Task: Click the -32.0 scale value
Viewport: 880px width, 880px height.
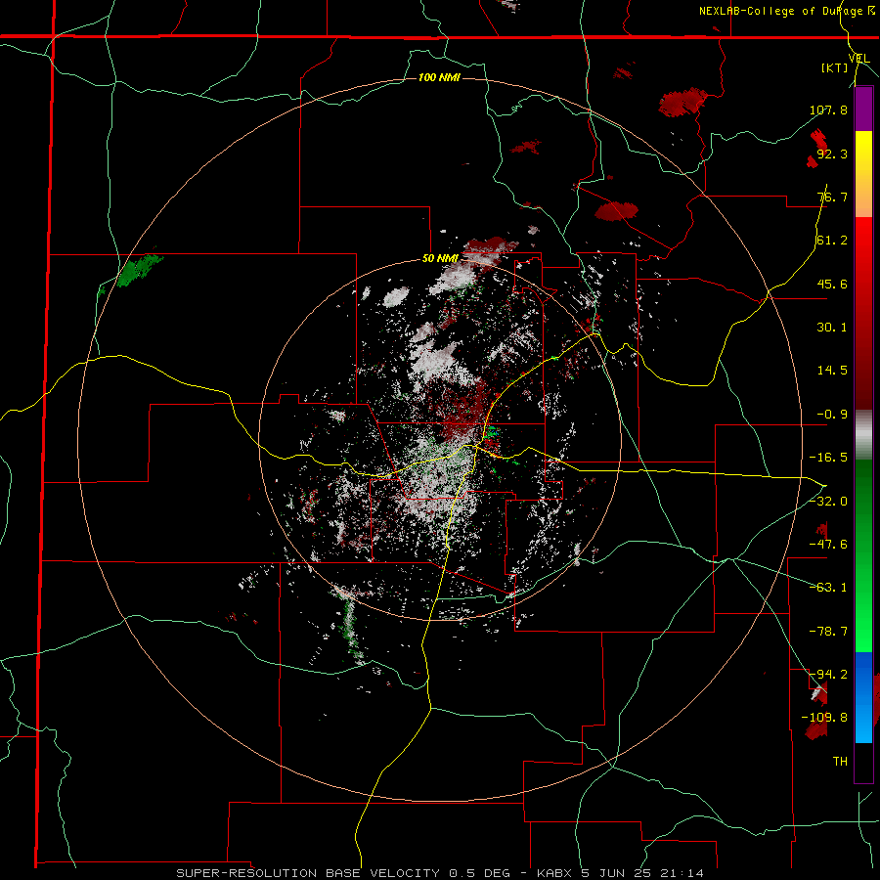Action: pyautogui.click(x=828, y=502)
